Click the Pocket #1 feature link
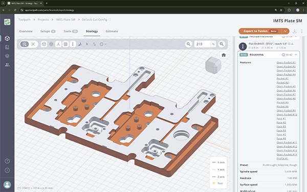Image resolution: width=307 pixels, height=192 pixels. pyautogui.click(x=282, y=78)
